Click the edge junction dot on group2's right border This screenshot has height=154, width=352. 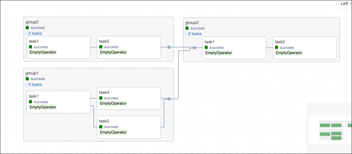click(x=169, y=47)
